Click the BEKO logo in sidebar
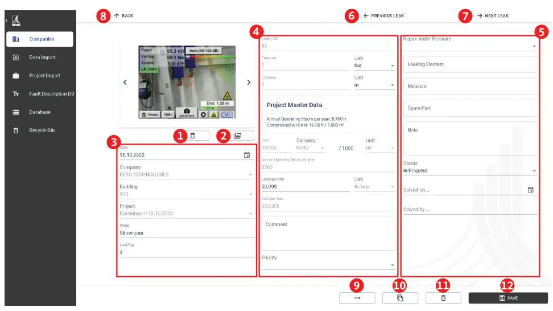The width and height of the screenshot is (553, 311). 16,21
